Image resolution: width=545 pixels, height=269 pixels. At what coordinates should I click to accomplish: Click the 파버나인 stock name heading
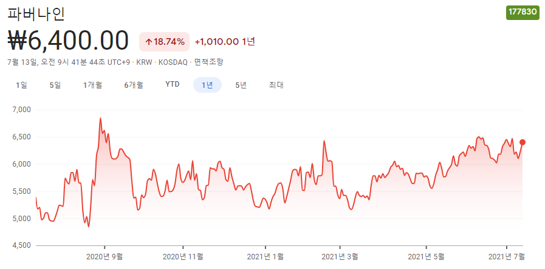(36, 13)
